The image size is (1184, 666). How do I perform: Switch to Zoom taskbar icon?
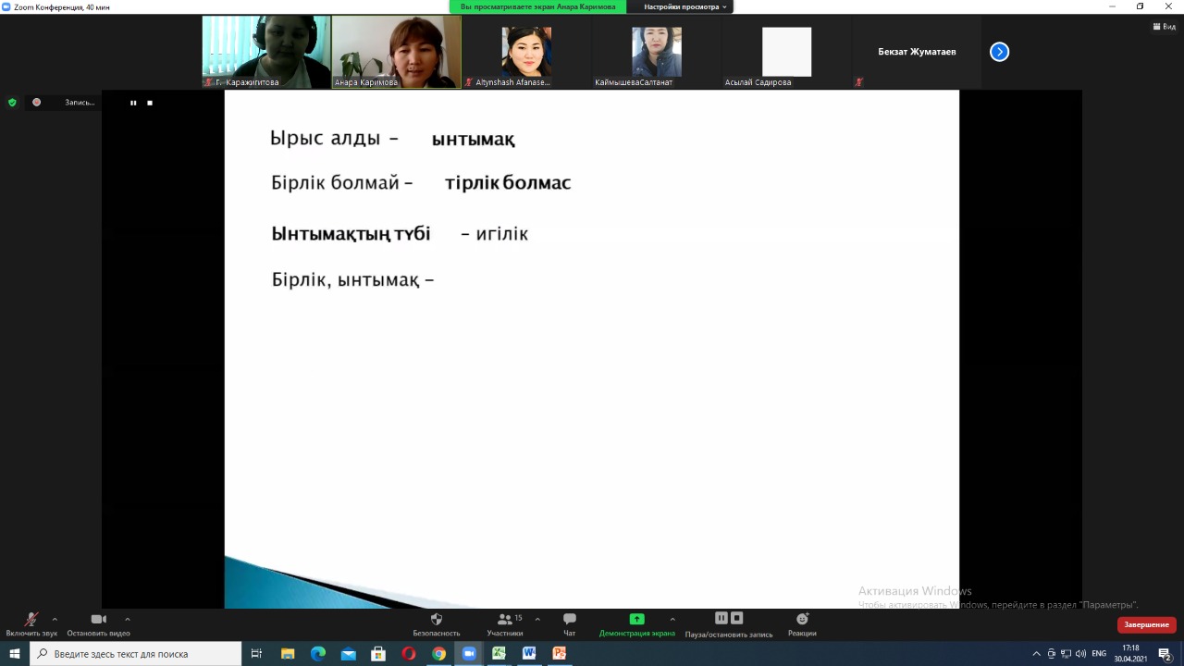468,653
